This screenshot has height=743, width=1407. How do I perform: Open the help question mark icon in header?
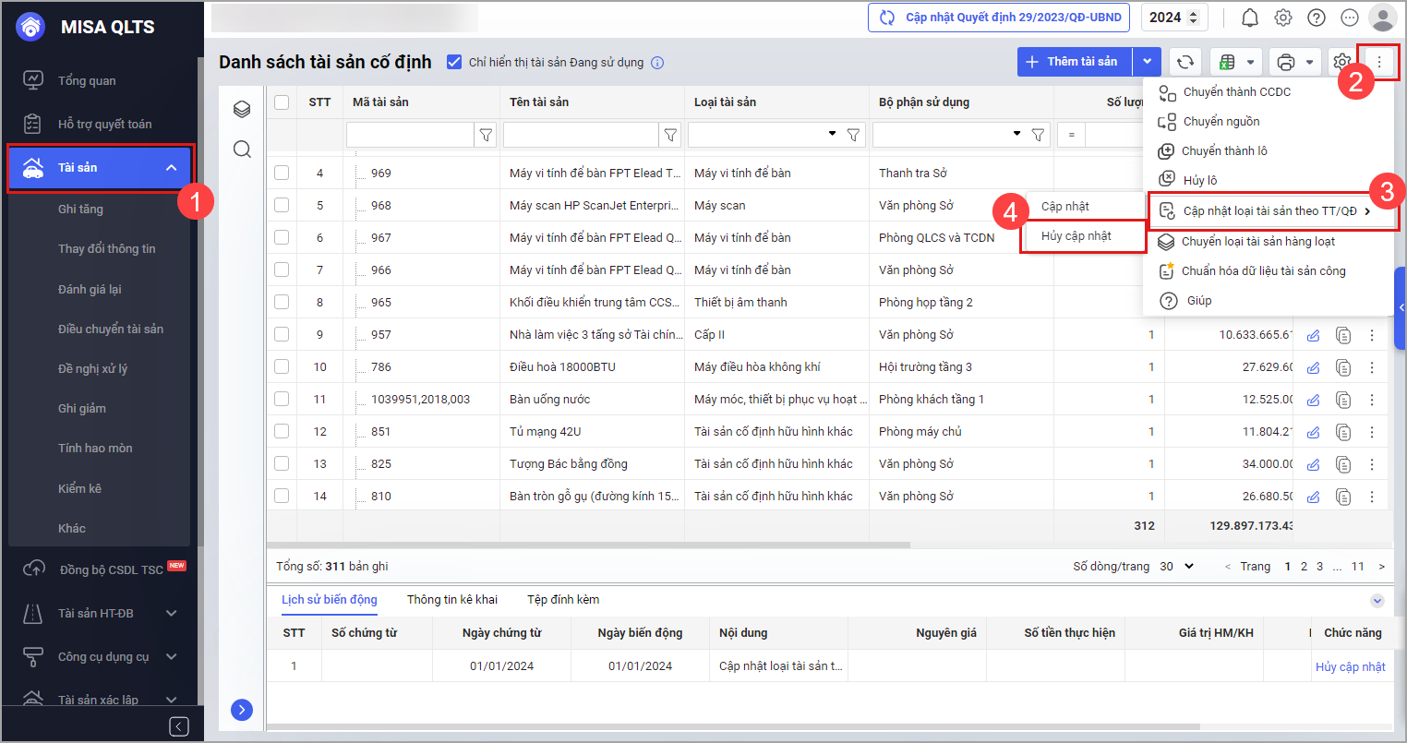tap(1317, 18)
